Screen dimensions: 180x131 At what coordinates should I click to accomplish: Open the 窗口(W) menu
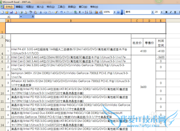(83, 7)
